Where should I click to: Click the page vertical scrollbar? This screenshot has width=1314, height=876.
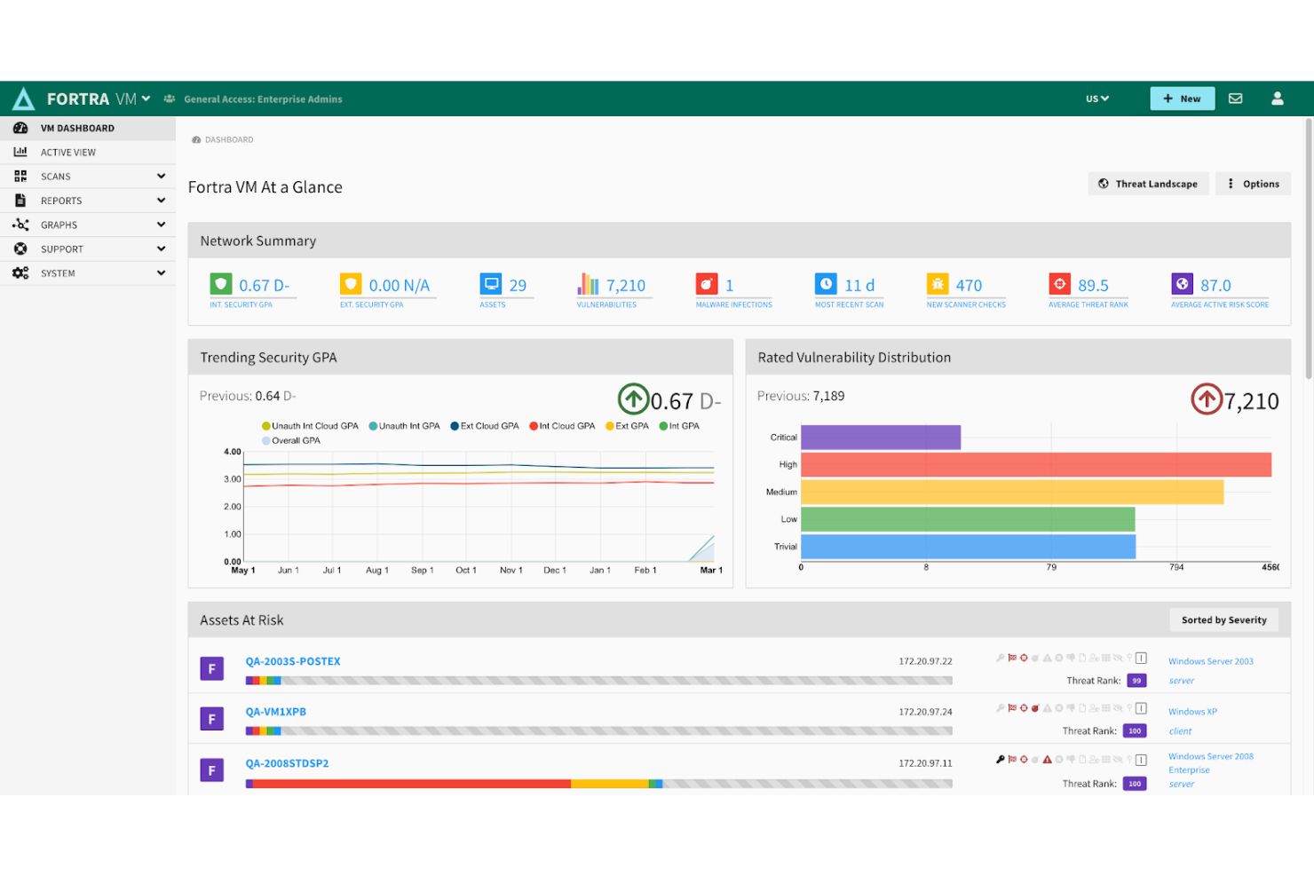point(1308,249)
